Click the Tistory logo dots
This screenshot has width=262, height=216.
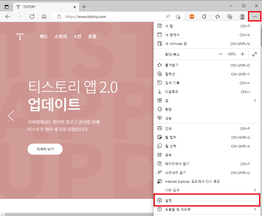[20, 36]
